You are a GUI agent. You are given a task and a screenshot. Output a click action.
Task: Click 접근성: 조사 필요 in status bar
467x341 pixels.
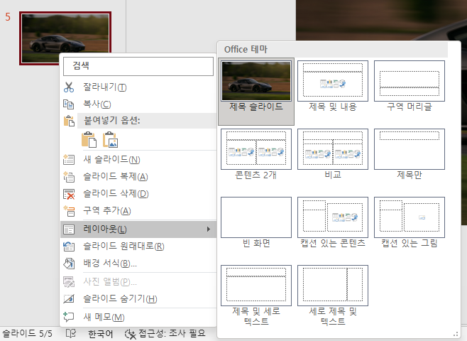(165, 334)
